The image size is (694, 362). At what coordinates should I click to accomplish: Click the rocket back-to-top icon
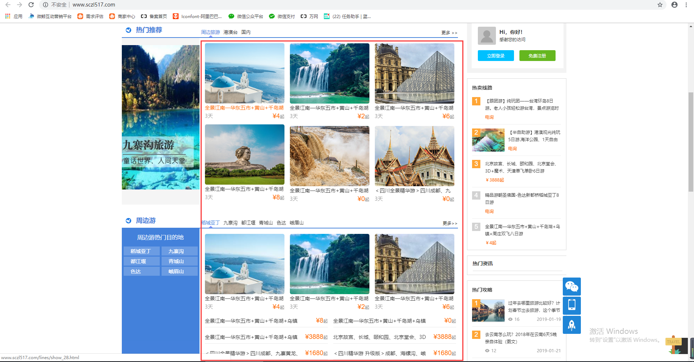pyautogui.click(x=571, y=325)
